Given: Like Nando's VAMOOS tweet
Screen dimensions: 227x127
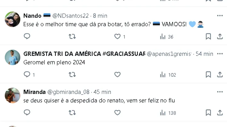Looking at the screenshot, I should (117, 37).
